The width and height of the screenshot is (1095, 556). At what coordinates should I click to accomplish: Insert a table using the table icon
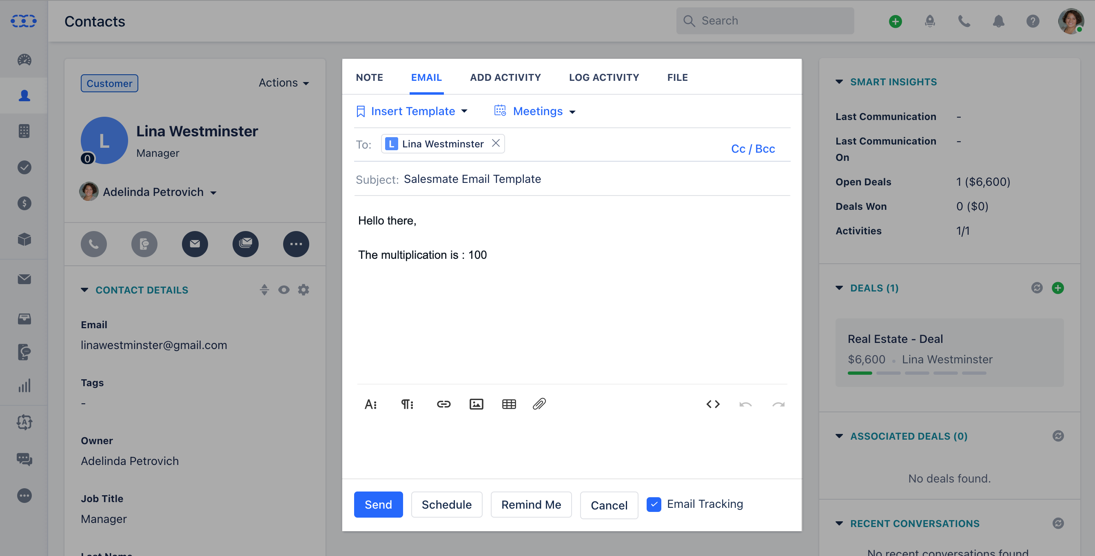coord(509,404)
